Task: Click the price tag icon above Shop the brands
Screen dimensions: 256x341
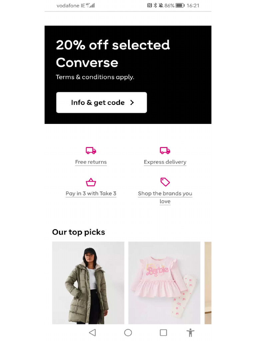Action: [x=165, y=182]
